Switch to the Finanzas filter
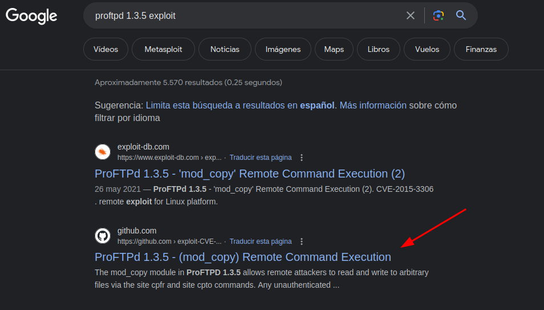544x310 pixels. coord(481,49)
